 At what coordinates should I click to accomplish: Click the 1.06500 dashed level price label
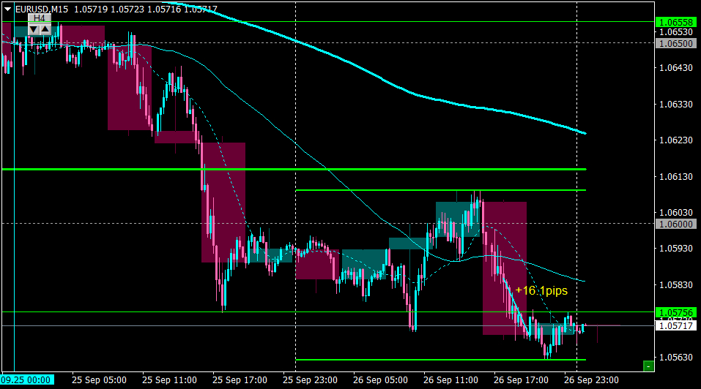point(675,43)
